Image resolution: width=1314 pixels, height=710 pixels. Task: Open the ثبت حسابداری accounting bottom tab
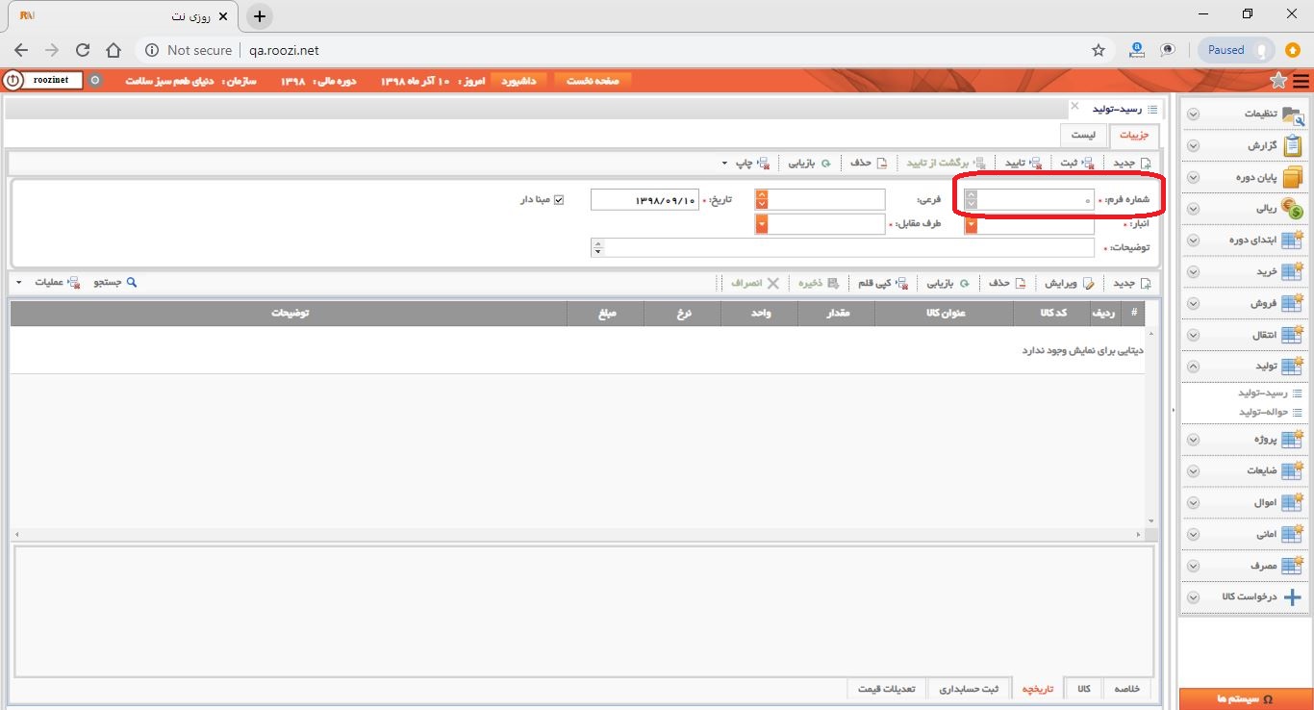coord(969,689)
